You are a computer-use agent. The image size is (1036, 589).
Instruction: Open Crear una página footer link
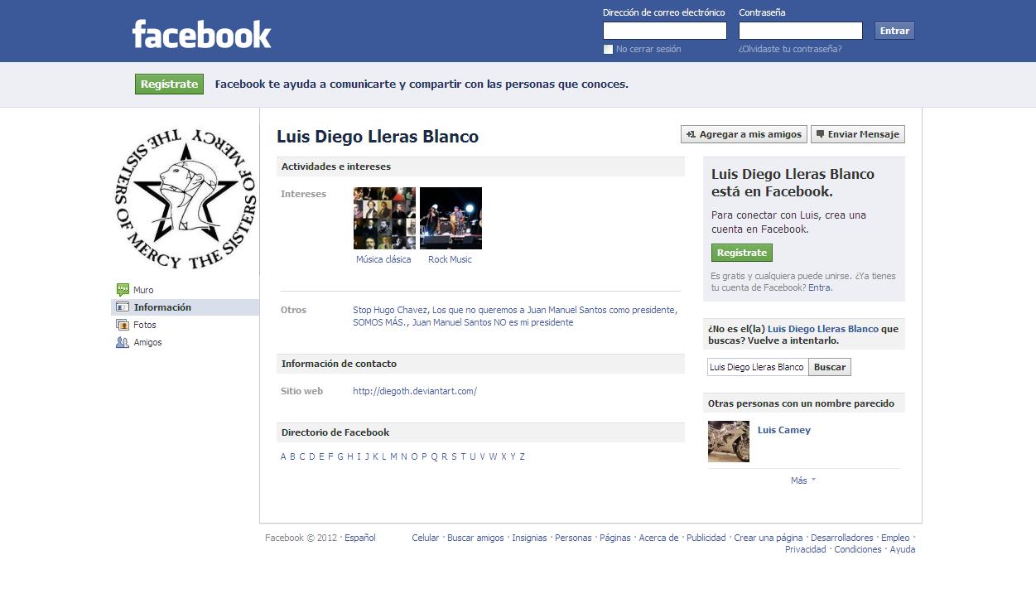pos(769,538)
